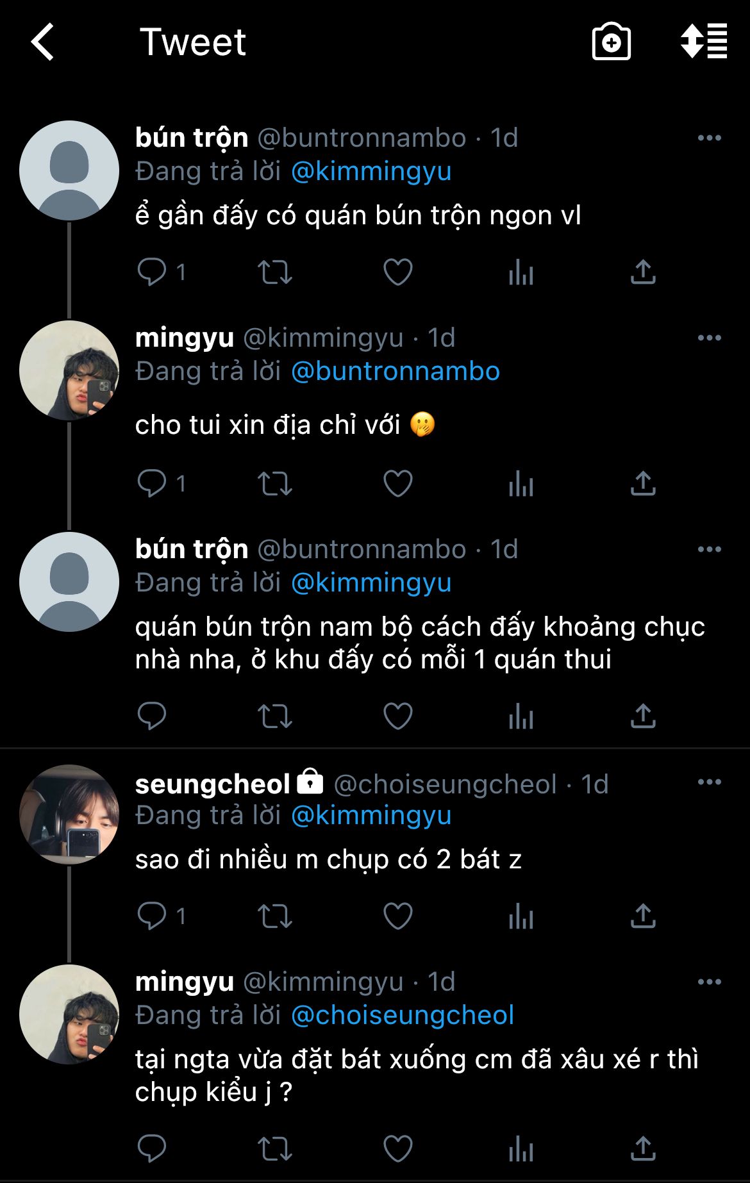Share the 'quán bún trộn nam bộ' tweet
The width and height of the screenshot is (750, 1183).
click(x=643, y=716)
